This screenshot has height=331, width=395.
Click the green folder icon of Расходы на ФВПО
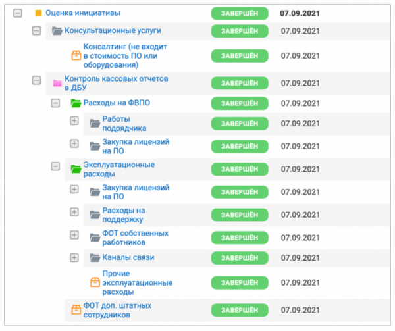tap(75, 103)
